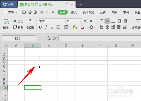The width and height of the screenshot is (141, 101).
Task: Open the 公式 tab
Action: 103,12
